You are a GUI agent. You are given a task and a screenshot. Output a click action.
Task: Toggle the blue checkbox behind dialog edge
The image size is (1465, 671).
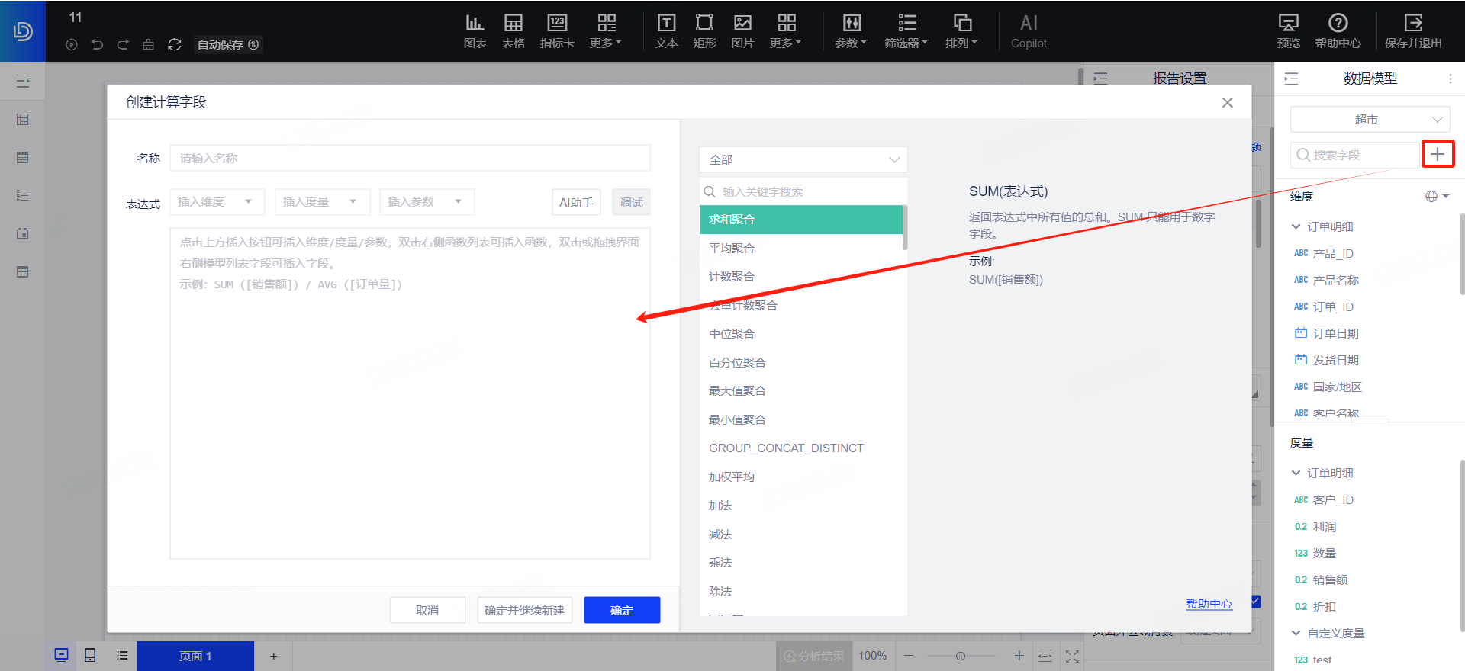(1256, 602)
